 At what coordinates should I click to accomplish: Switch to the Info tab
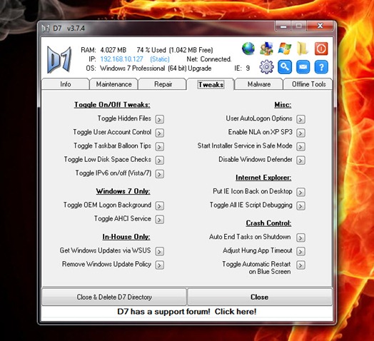pos(66,84)
